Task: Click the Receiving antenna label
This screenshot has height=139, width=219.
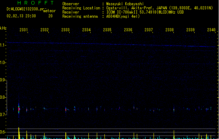Action: click(80, 16)
